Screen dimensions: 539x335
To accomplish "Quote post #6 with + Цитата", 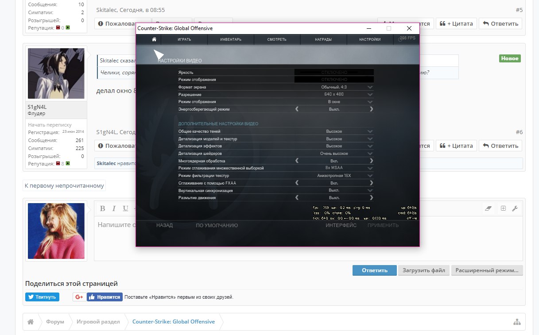I will (x=456, y=146).
